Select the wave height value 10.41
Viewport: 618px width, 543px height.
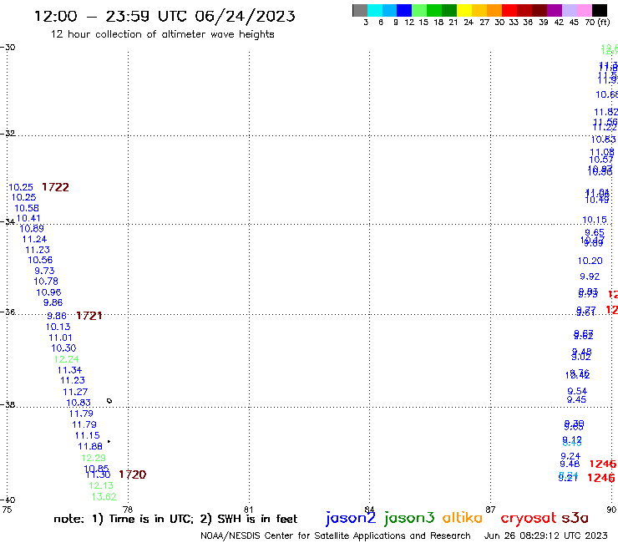click(28, 218)
